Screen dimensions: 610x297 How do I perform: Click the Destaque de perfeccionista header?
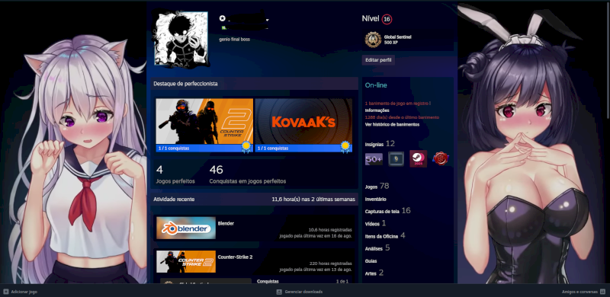(x=185, y=84)
